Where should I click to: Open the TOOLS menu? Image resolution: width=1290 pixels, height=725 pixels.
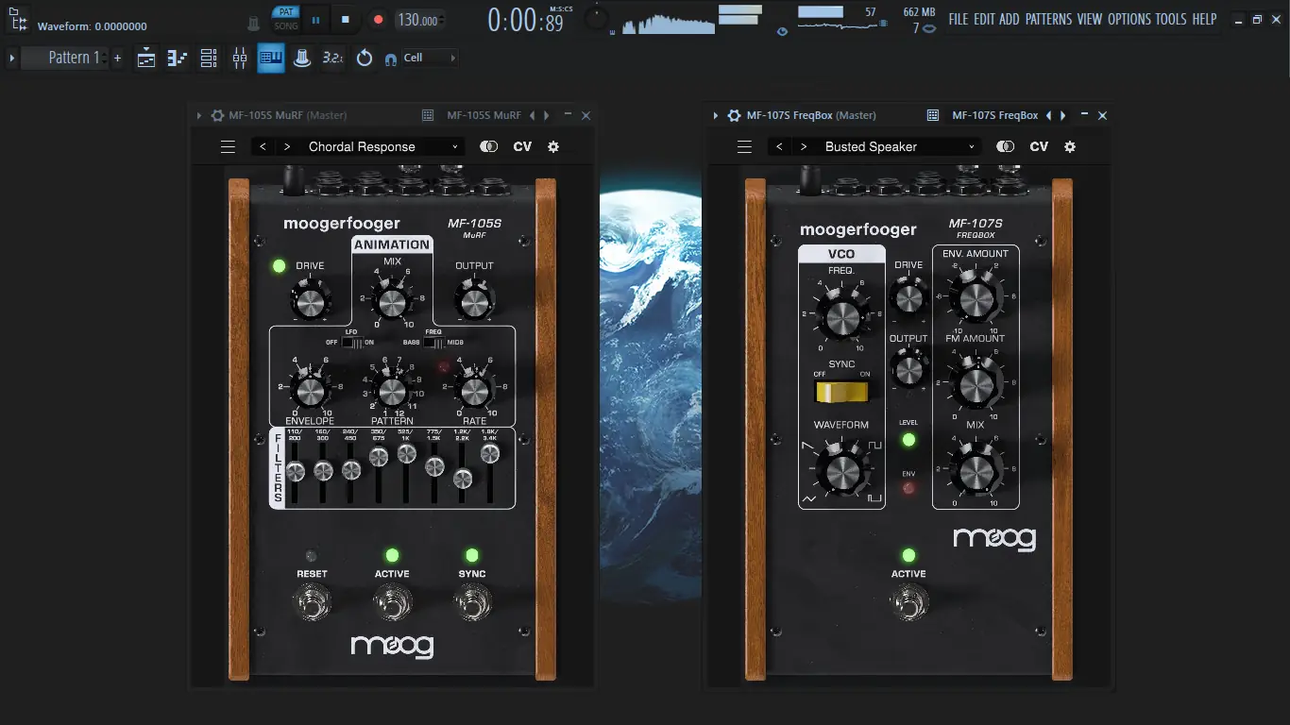tap(1171, 19)
